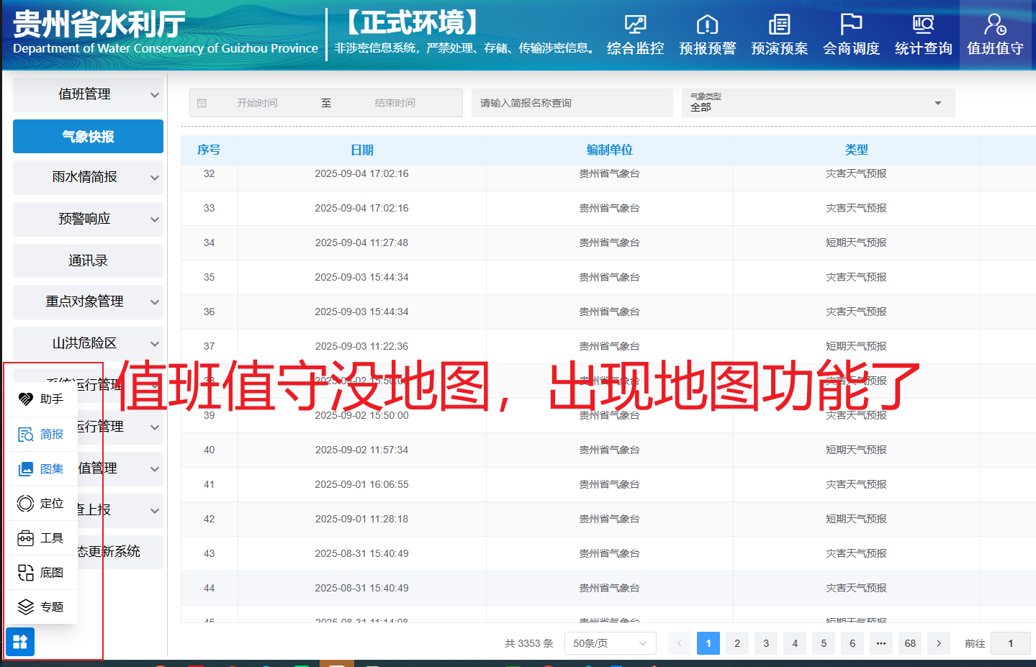Click the 编制单位 column header
1036x667 pixels.
click(609, 150)
